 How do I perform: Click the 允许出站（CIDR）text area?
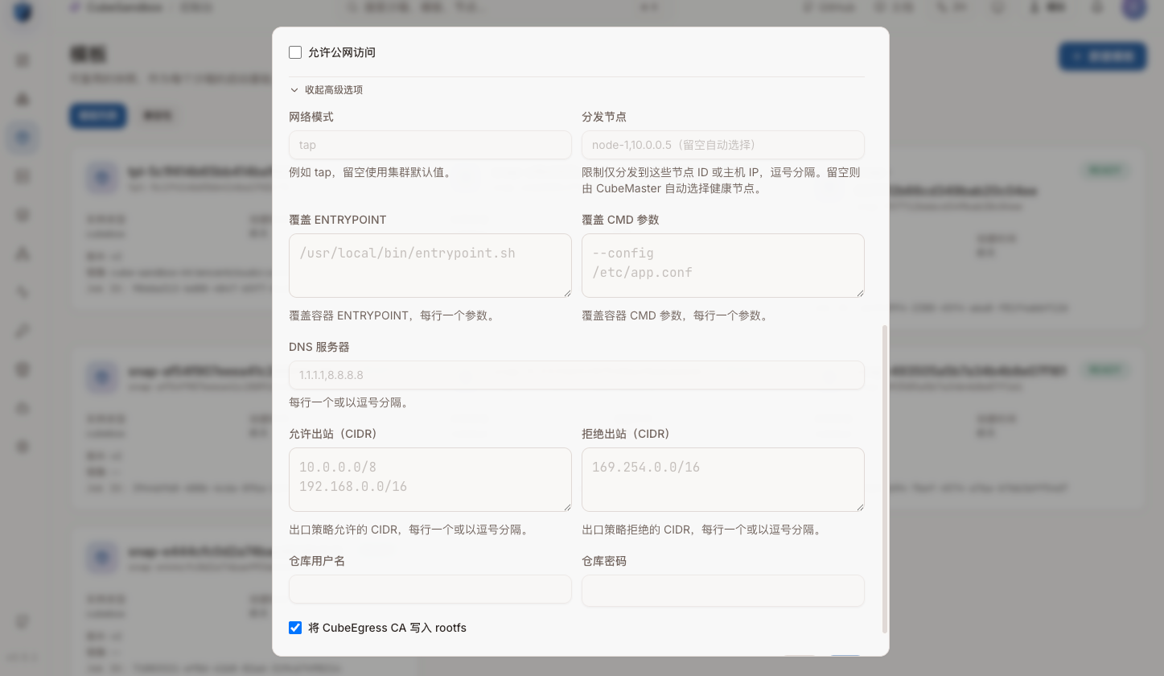[430, 480]
